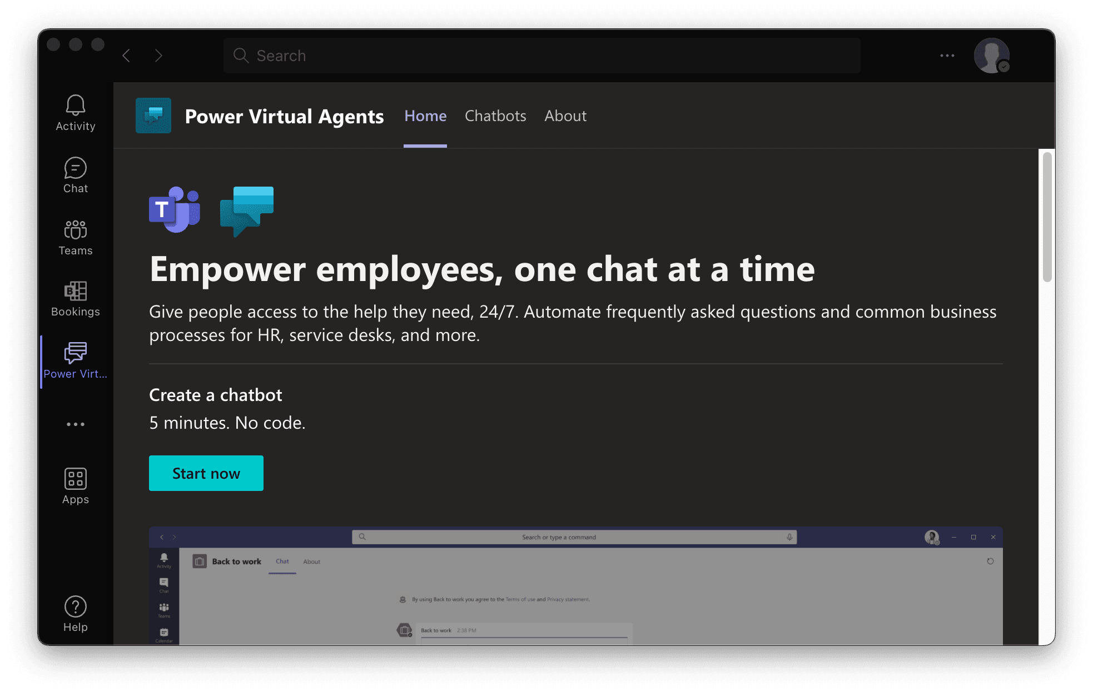1093x692 pixels.
Task: Click the 'Power Virtual Agents' title text
Action: coord(284,116)
